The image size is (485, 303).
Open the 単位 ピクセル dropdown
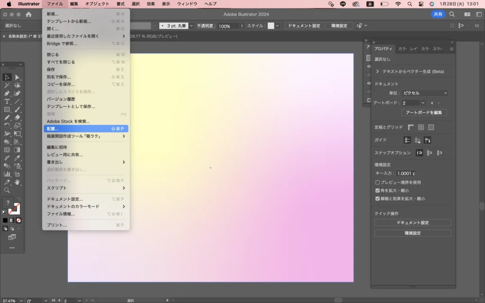[424, 93]
